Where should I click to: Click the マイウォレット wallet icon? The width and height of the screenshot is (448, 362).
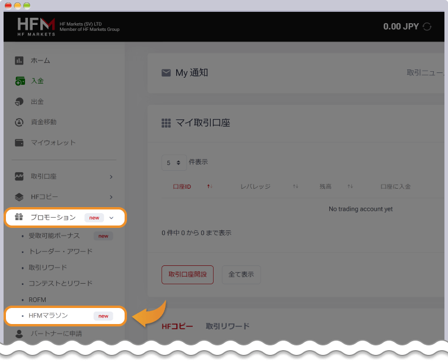(x=19, y=142)
